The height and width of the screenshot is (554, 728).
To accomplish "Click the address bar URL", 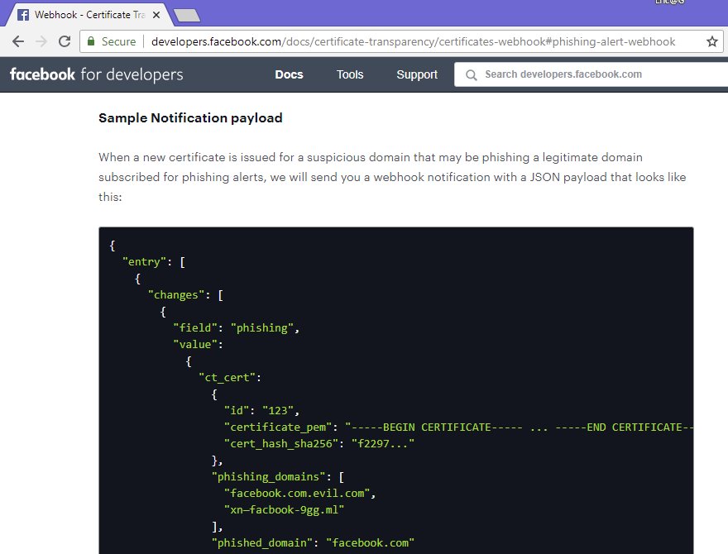I will (x=413, y=42).
